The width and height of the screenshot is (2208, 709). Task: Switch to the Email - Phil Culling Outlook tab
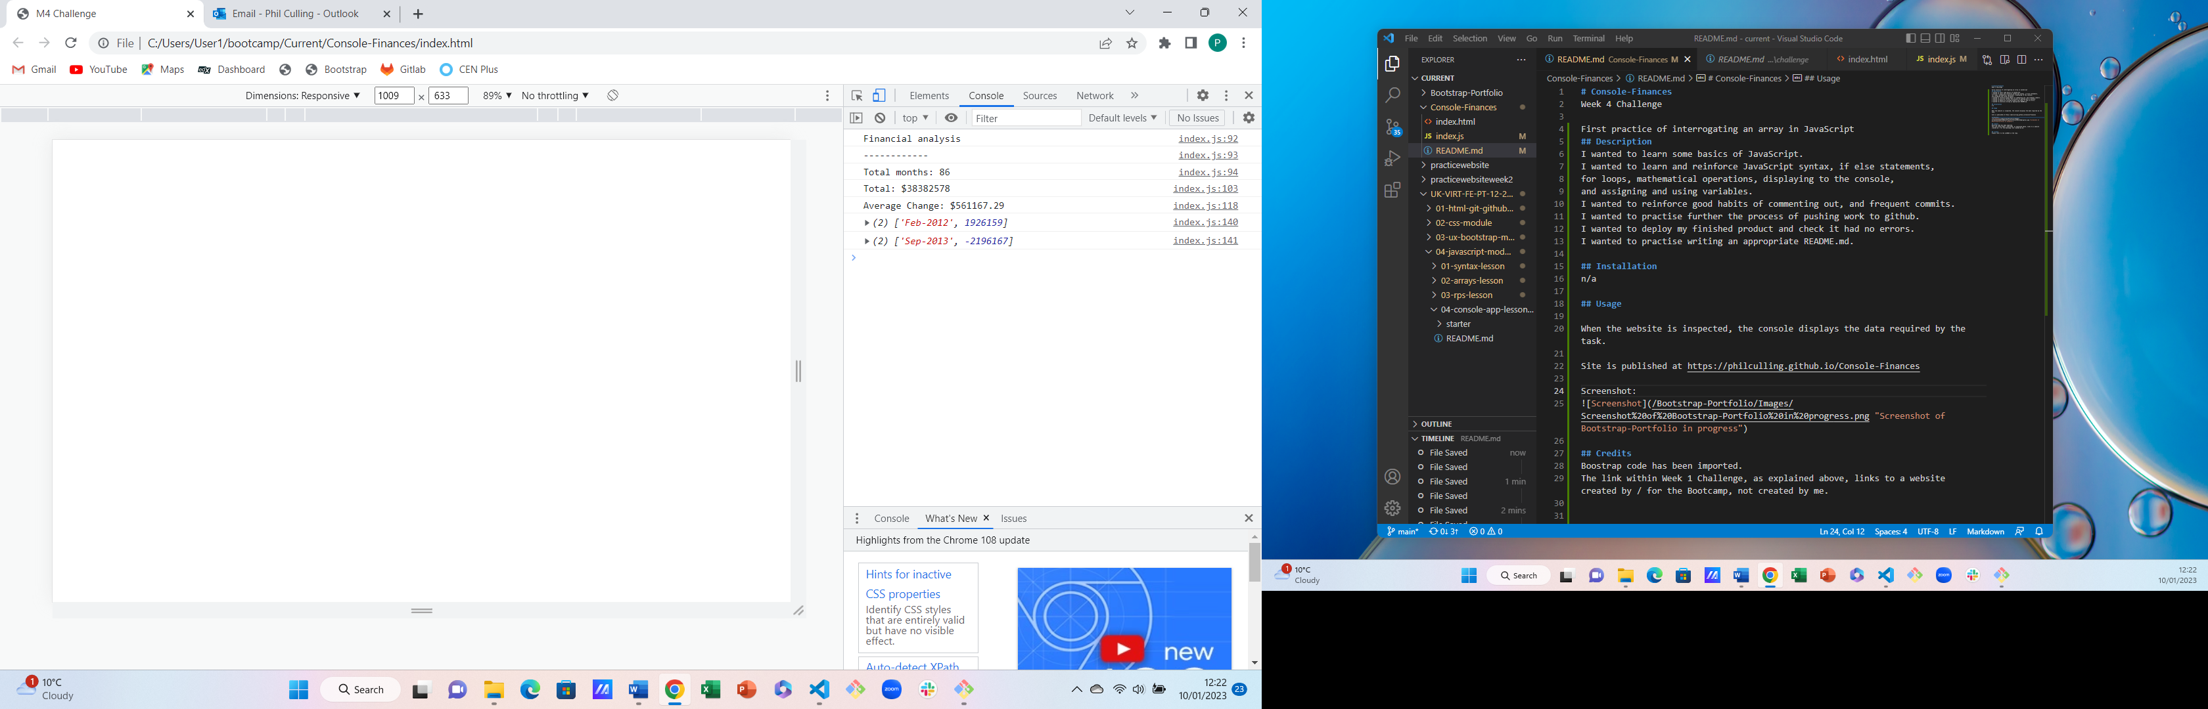coord(295,14)
